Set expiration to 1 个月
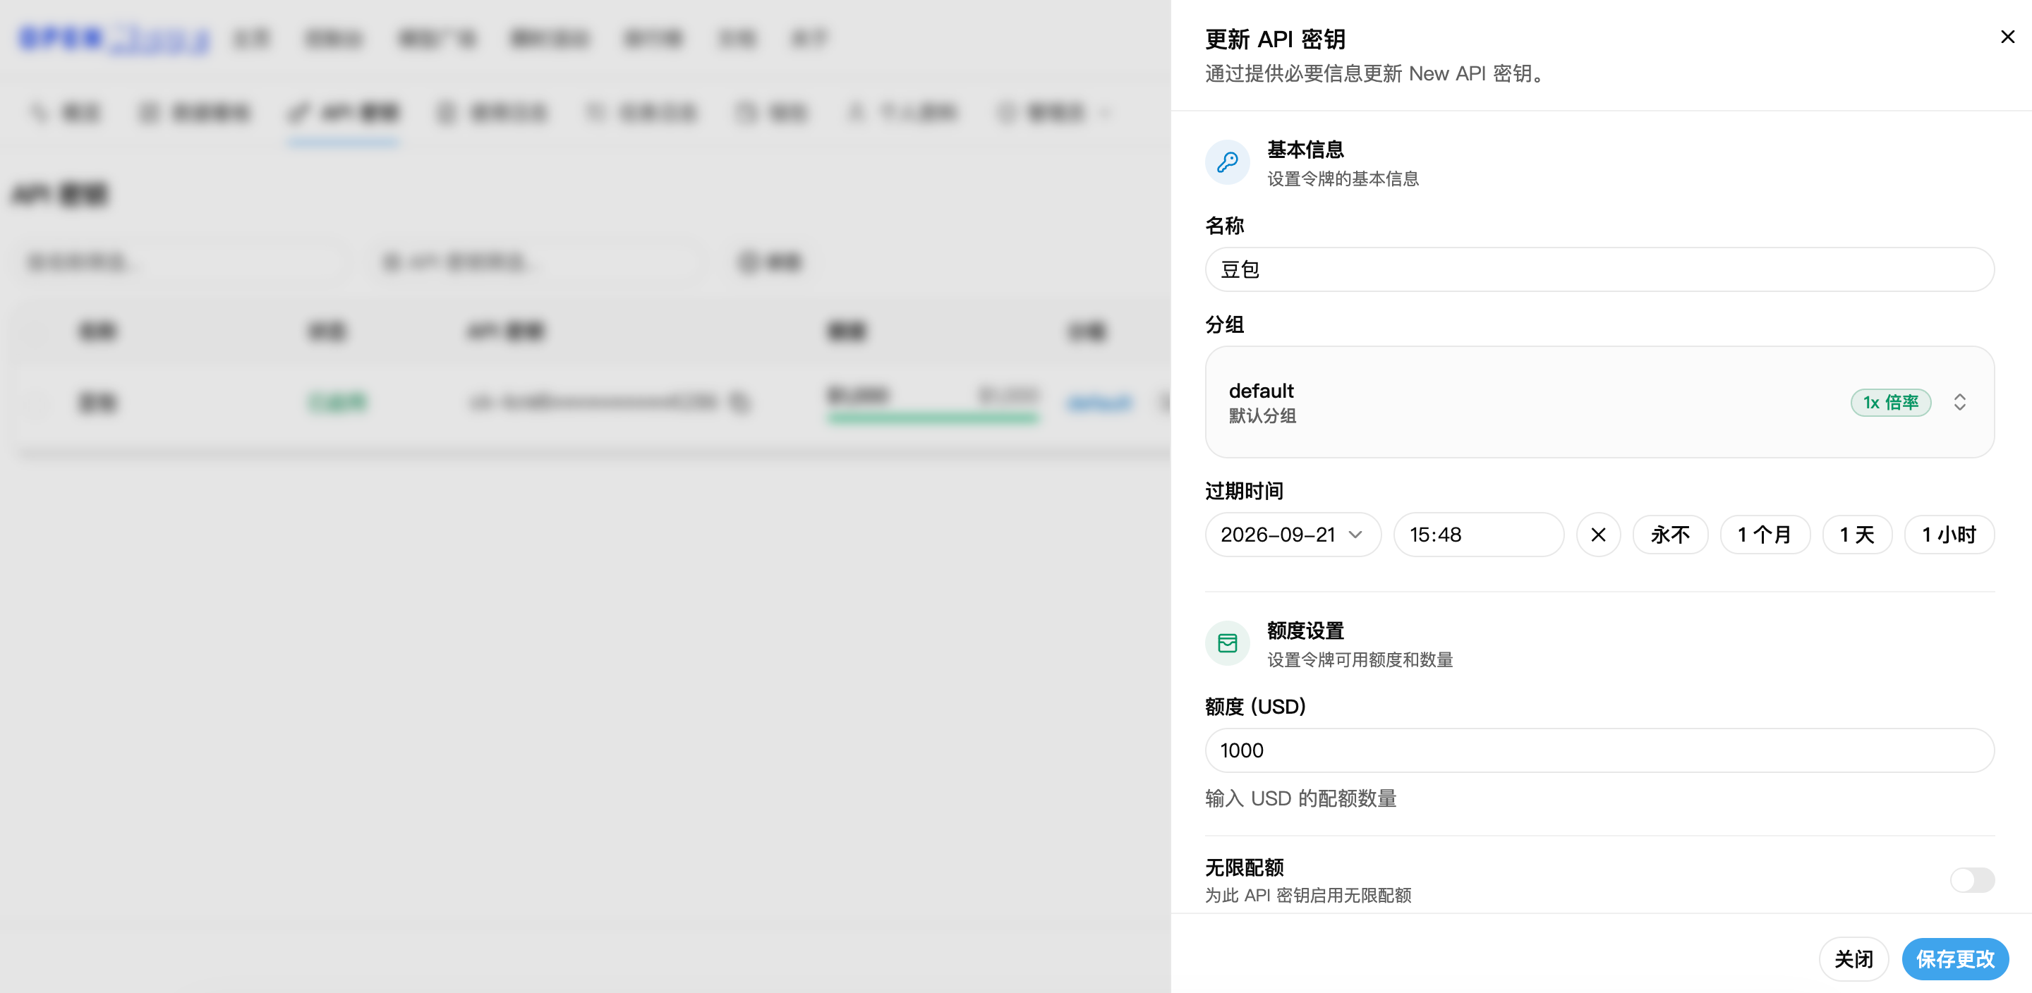The image size is (2032, 993). pos(1764,535)
